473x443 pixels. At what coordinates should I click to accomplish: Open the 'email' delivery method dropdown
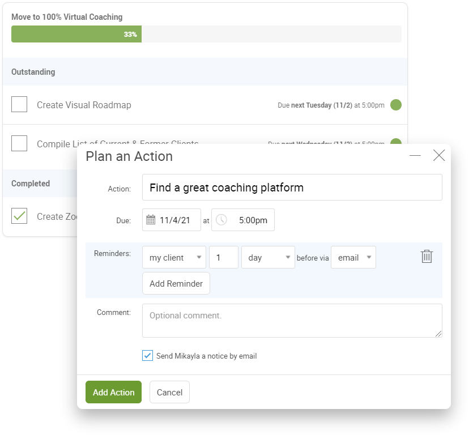click(353, 257)
